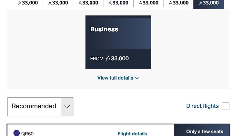
Task: Click the oneworld logo beside QR60
Action: pyautogui.click(x=16, y=133)
